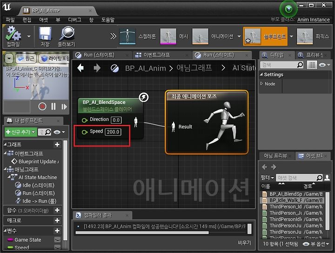
Task: Open dropdown arrow beside Blueprint mode
Action: [x=291, y=37]
